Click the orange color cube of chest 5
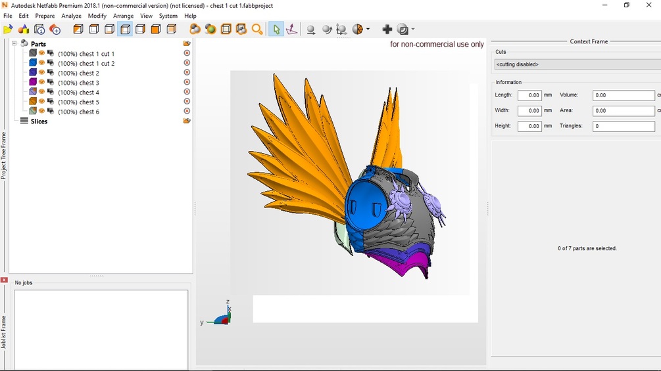The height and width of the screenshot is (371, 661). (x=33, y=102)
